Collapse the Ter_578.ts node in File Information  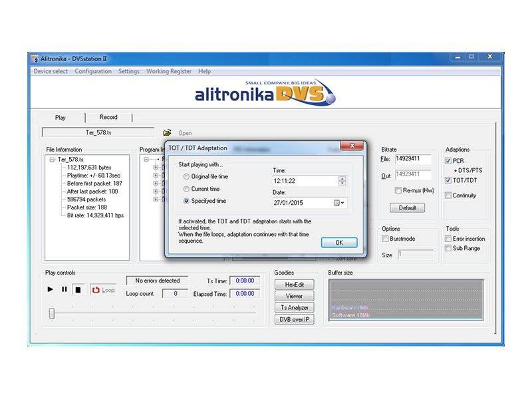[x=52, y=160]
